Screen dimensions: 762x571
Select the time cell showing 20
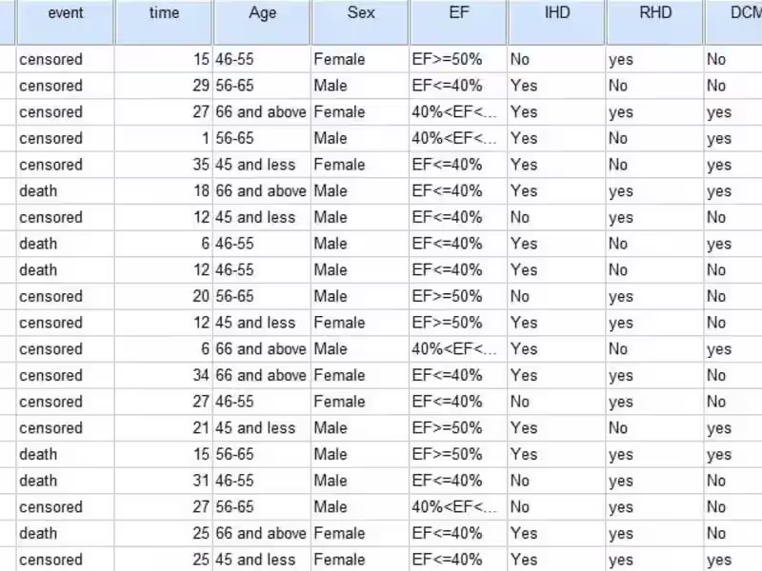163,296
